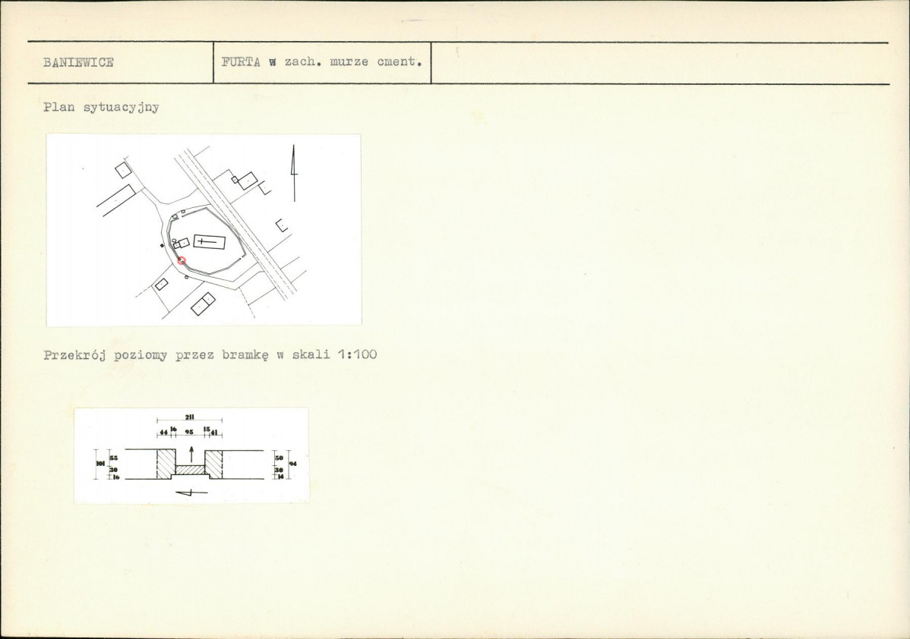Image resolution: width=910 pixels, height=639 pixels.
Task: Click the 101 dimension left of the wall
Action: tap(100, 463)
